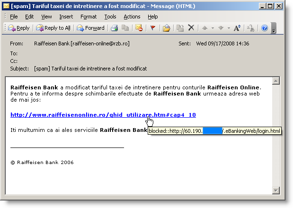Close the message window

pyautogui.click(x=279, y=6)
